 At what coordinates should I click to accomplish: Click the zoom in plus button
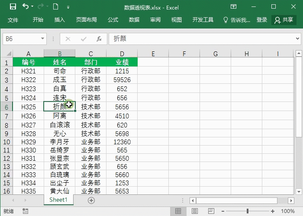click(x=273, y=211)
